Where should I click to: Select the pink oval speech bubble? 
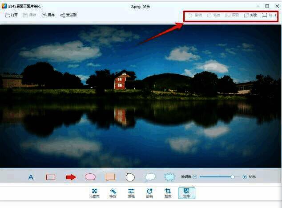pyautogui.click(x=90, y=177)
